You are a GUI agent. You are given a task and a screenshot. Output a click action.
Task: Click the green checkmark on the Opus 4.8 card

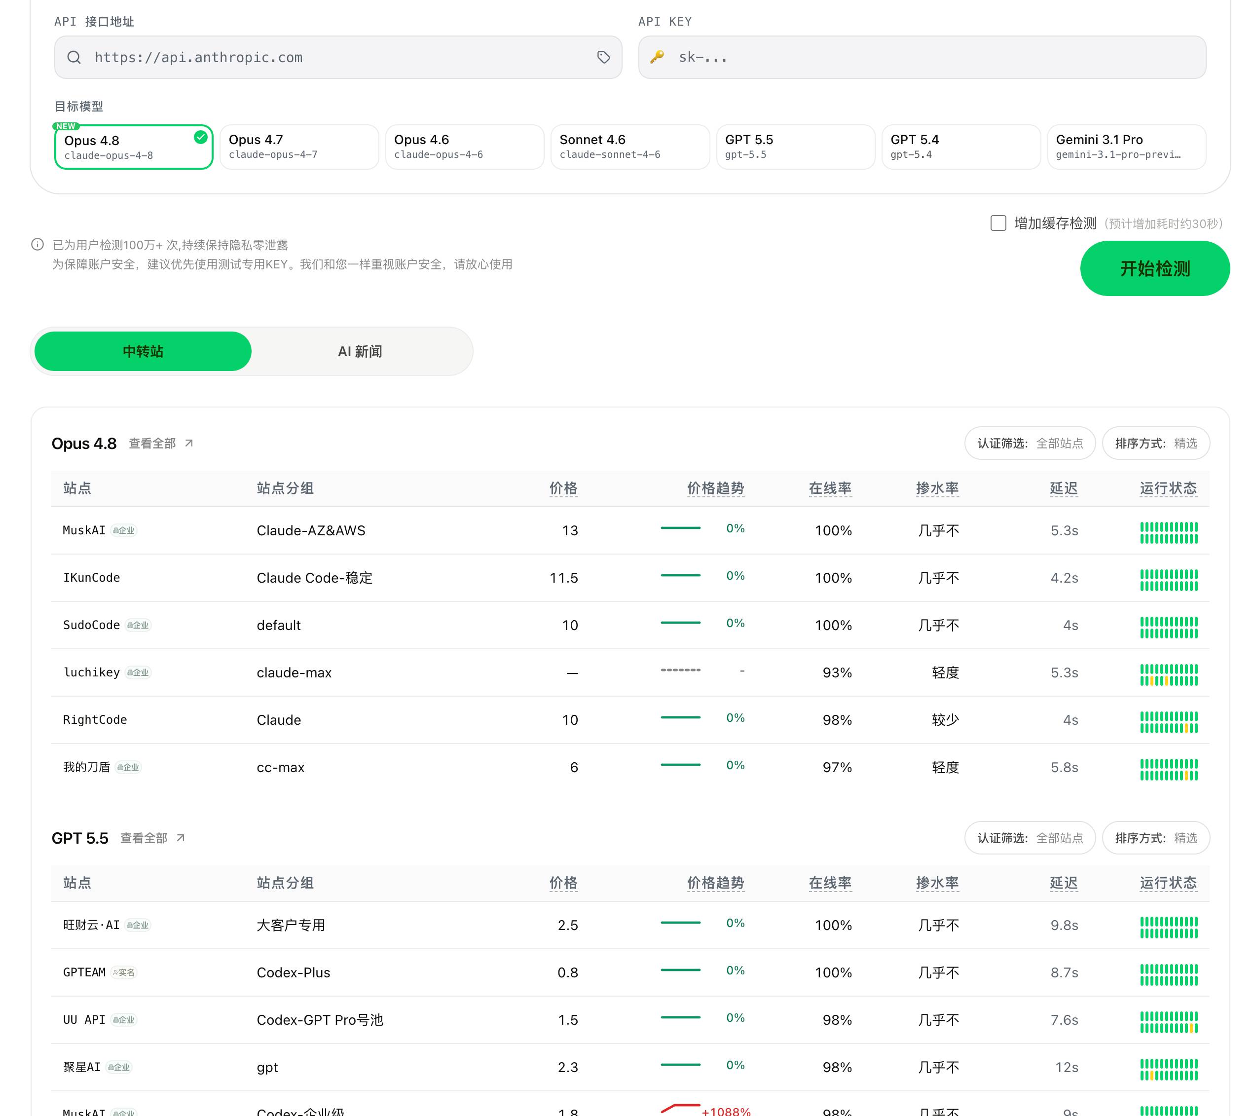201,137
